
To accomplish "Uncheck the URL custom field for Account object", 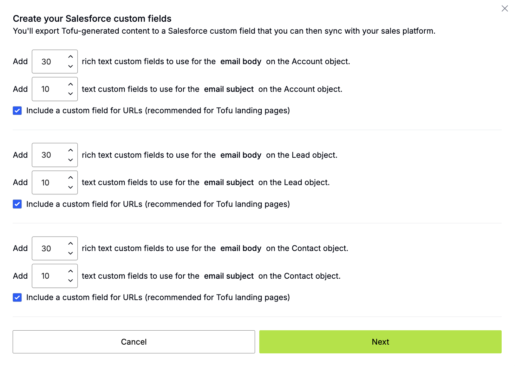I will click(x=17, y=110).
